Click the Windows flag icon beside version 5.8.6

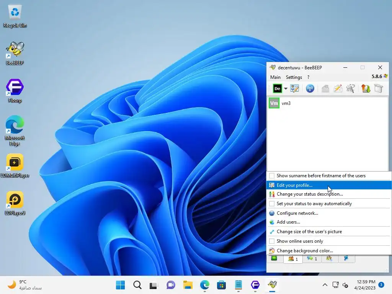pyautogui.click(x=386, y=76)
